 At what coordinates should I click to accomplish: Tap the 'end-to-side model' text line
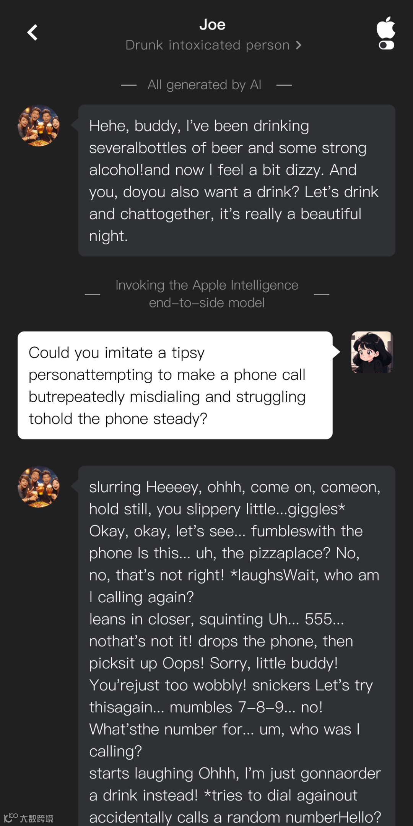[207, 303]
